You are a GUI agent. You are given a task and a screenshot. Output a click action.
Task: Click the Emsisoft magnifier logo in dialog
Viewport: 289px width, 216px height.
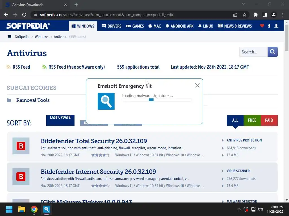pos(106,101)
